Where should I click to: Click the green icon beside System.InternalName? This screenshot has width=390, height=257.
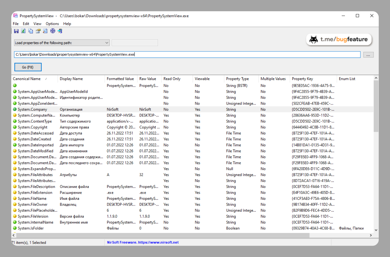15,222
